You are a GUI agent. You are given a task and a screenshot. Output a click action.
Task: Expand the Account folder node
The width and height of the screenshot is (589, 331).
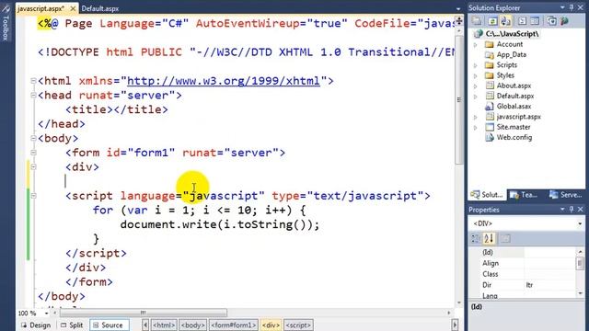click(476, 45)
